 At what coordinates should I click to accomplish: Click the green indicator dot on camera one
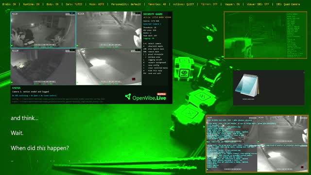[12, 46]
